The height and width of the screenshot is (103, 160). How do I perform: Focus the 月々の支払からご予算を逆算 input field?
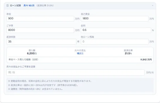pyautogui.click(x=75, y=73)
